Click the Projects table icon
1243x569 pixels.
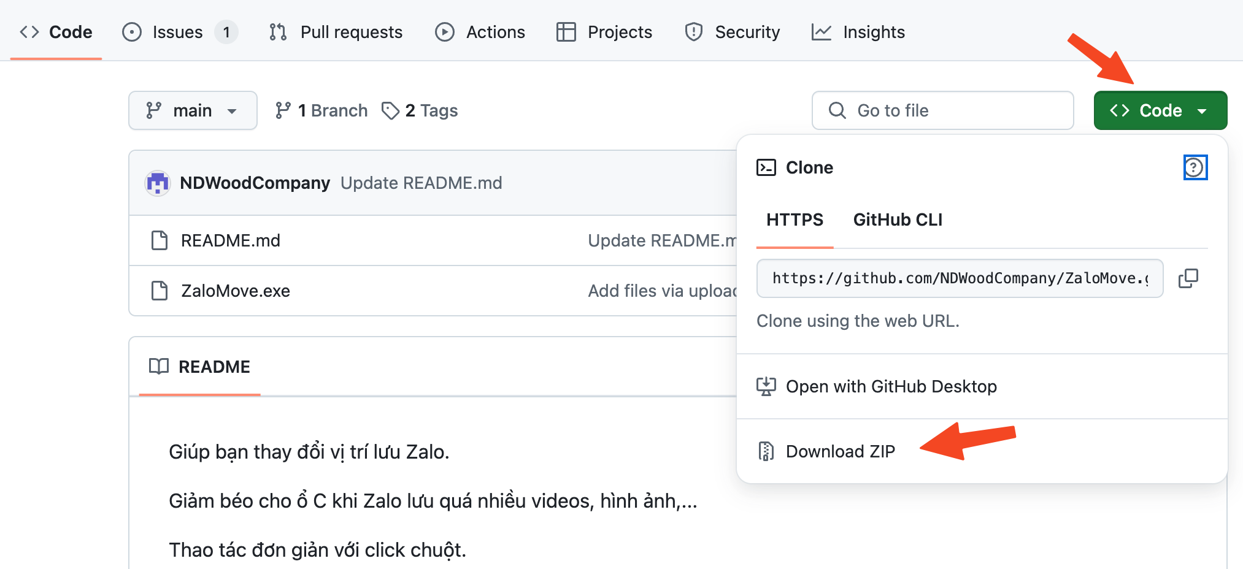pyautogui.click(x=566, y=32)
